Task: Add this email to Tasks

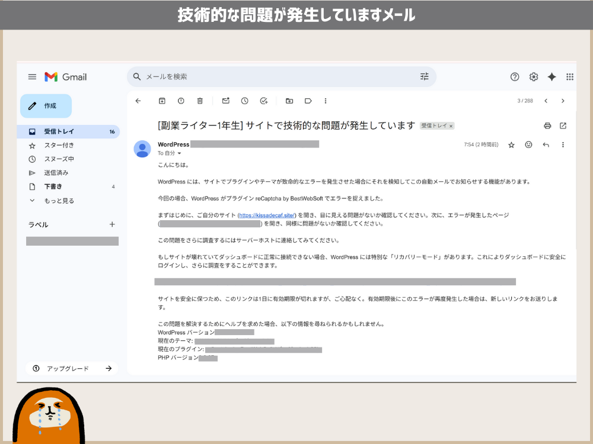Action: [x=264, y=101]
